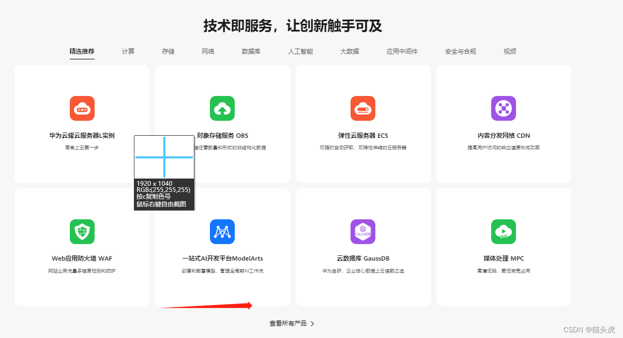
Task: Open the 查看所有产品 link
Action: (288, 324)
